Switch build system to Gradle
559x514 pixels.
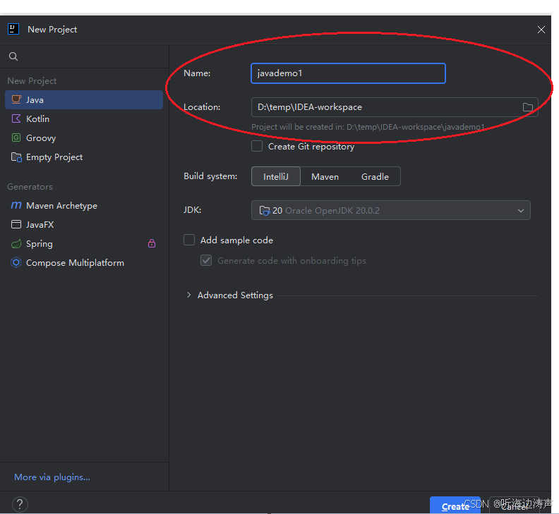point(375,177)
